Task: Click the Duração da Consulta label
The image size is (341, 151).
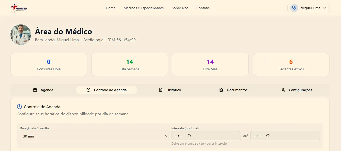Action: tap(34, 128)
